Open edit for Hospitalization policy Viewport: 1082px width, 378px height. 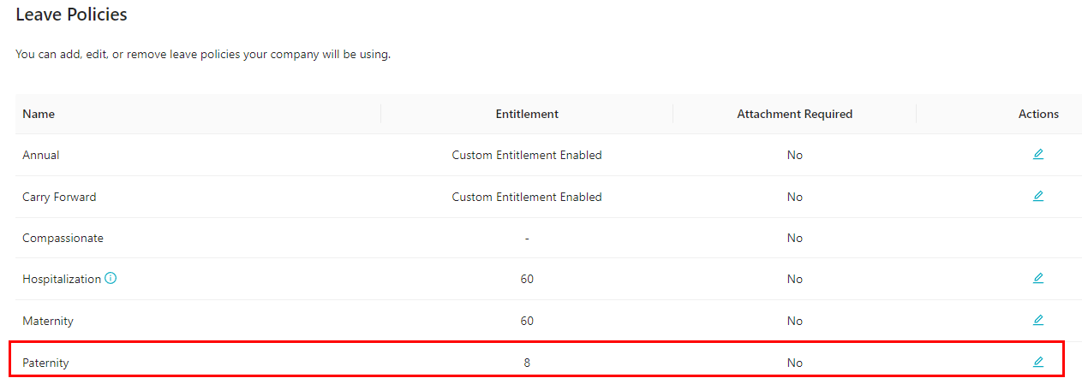[x=1038, y=278]
